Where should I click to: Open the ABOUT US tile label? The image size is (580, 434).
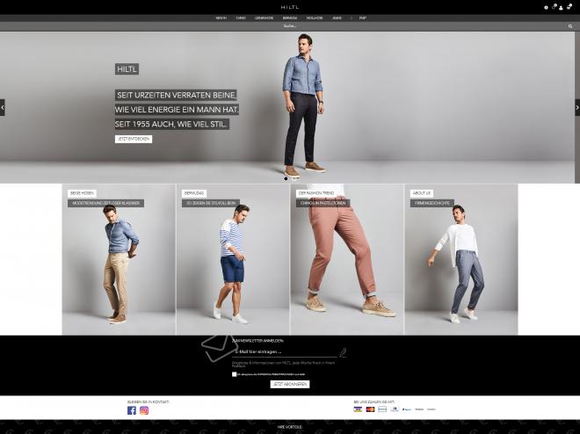pyautogui.click(x=422, y=193)
